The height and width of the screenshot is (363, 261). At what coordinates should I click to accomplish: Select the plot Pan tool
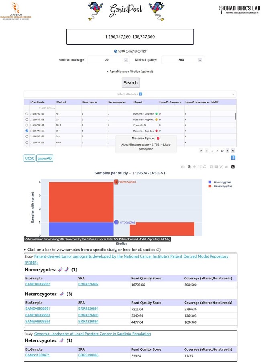click(x=194, y=167)
